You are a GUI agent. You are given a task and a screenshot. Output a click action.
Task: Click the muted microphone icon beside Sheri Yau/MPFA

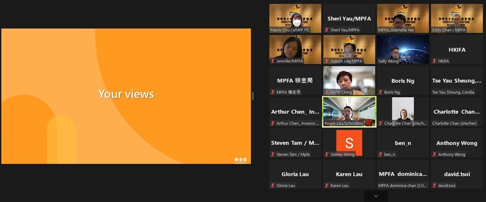(326, 30)
